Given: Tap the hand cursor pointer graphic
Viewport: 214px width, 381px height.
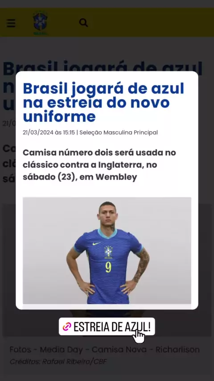Looking at the screenshot, I should 139,337.
